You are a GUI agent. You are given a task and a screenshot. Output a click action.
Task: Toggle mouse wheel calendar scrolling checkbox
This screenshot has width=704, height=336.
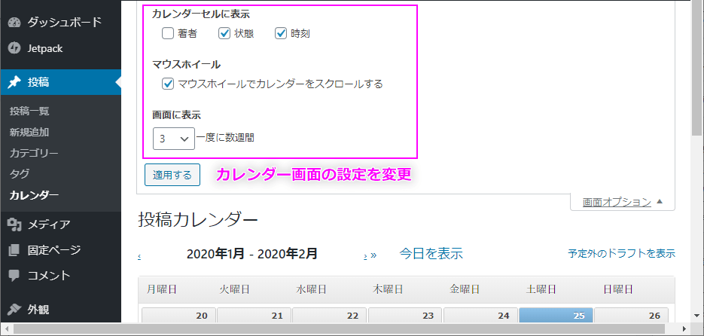(169, 84)
